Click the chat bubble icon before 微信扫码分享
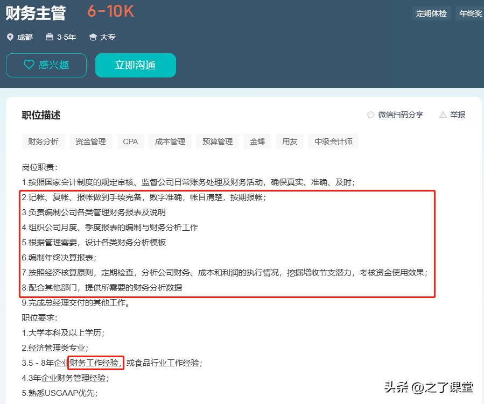This screenshot has height=404, width=484. tap(370, 115)
